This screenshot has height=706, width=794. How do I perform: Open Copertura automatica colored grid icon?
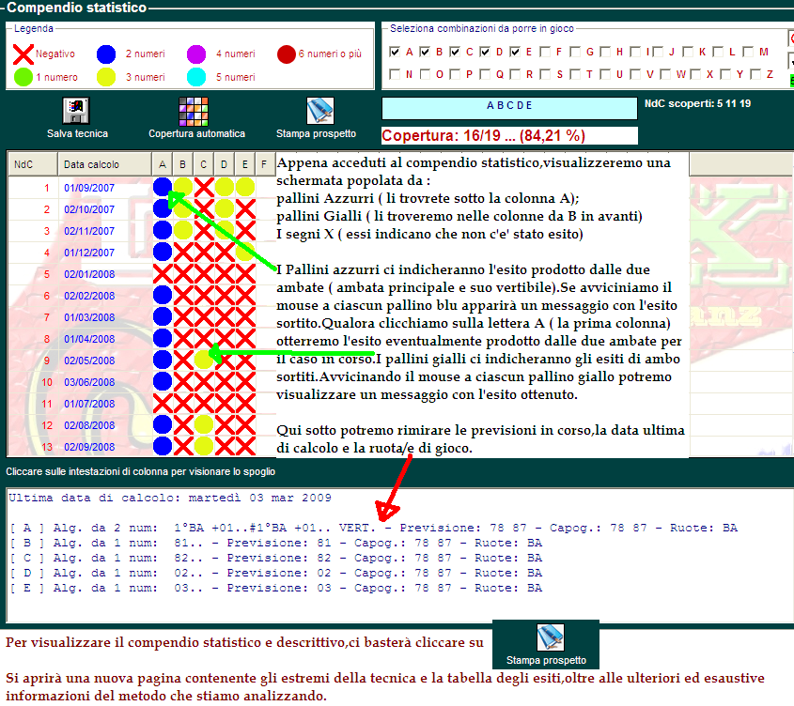pyautogui.click(x=194, y=112)
